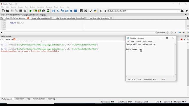Click the IPython console vertical scrollbar
The height and width of the screenshot is (106, 189).
click(x=188, y=67)
